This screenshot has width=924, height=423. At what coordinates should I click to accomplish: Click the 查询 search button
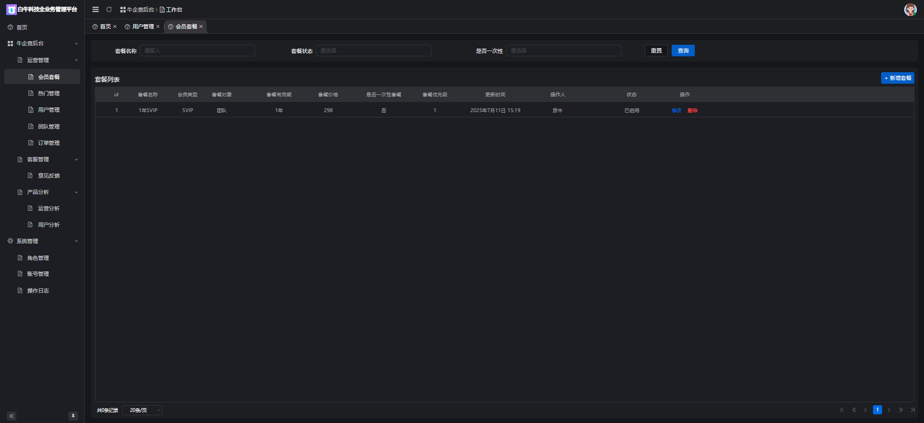(683, 51)
